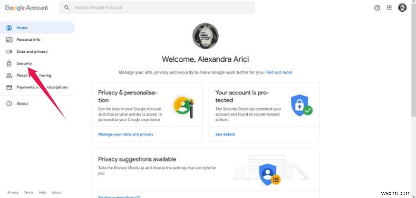Click the About info icon
416x198 pixels.
tap(9, 104)
